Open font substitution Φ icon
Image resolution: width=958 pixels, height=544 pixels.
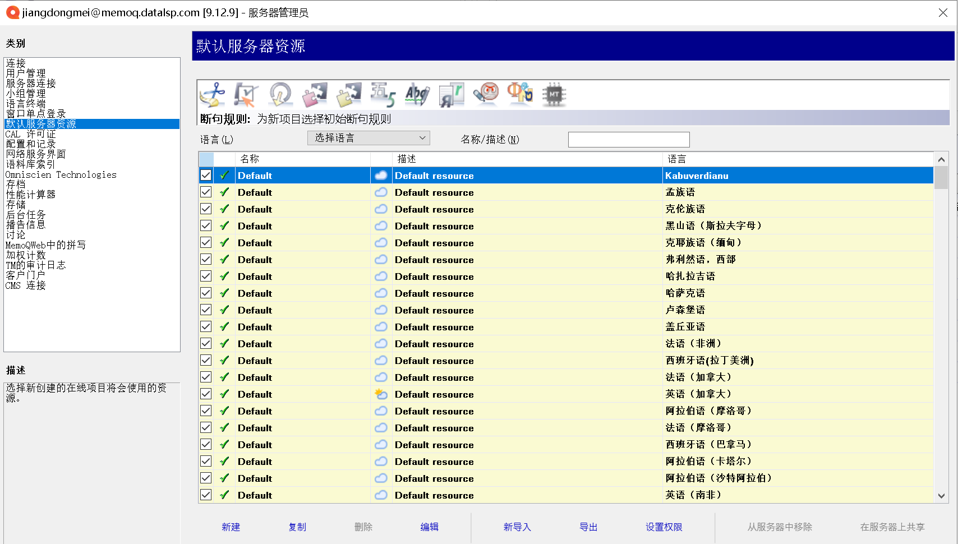(520, 95)
